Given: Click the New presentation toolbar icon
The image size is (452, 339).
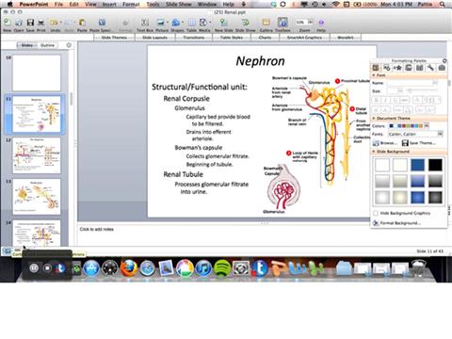Looking at the screenshot, I should pyautogui.click(x=7, y=23).
